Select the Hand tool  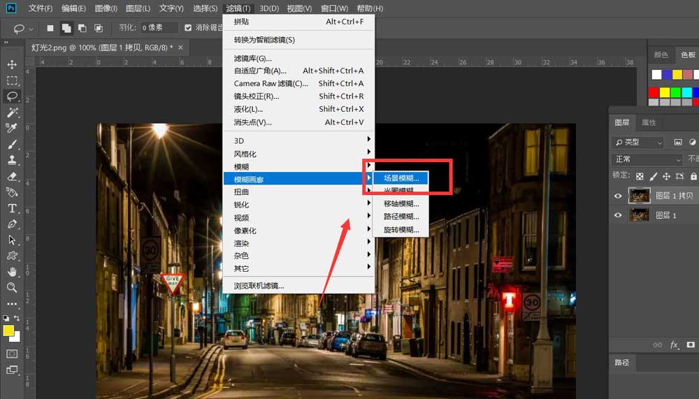12,272
